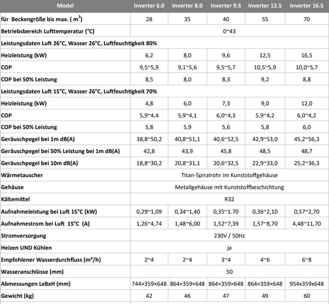Screen dimensions: 329x304
Task: Click the Kältemittel row label
Action: (x=15, y=199)
